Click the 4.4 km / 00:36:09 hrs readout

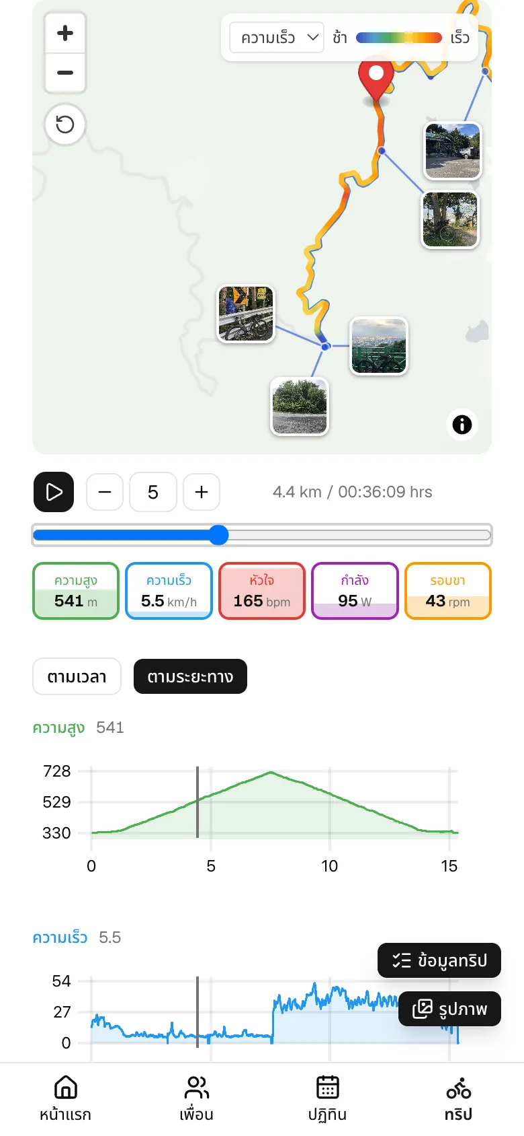click(352, 492)
